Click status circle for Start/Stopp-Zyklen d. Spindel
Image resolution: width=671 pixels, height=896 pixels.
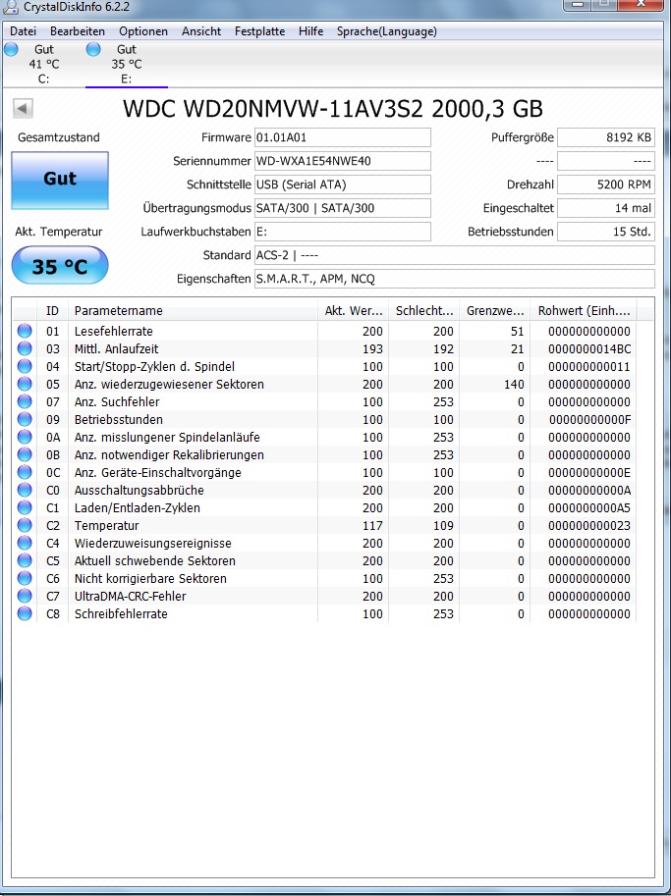tap(25, 367)
